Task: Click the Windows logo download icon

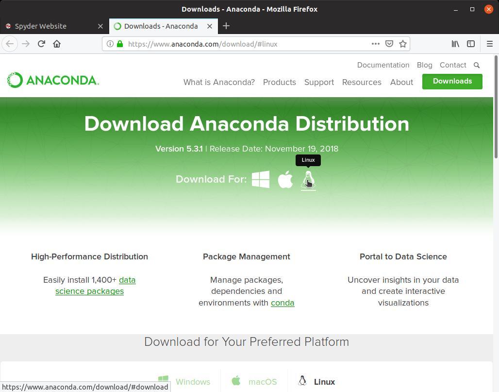Action: tap(261, 179)
